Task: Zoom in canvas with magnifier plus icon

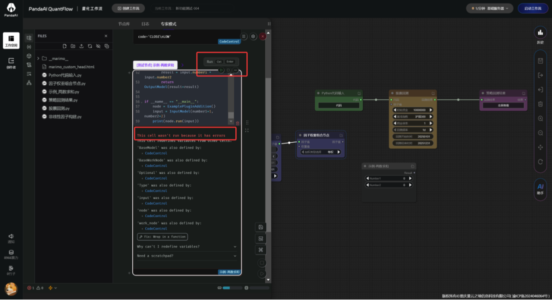Action: pos(541,118)
